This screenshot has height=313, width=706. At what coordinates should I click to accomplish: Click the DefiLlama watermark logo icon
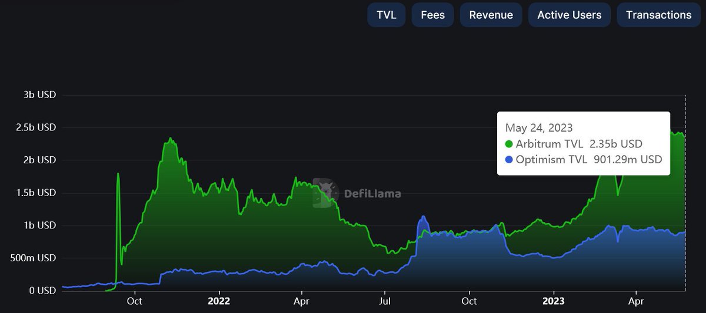point(325,193)
